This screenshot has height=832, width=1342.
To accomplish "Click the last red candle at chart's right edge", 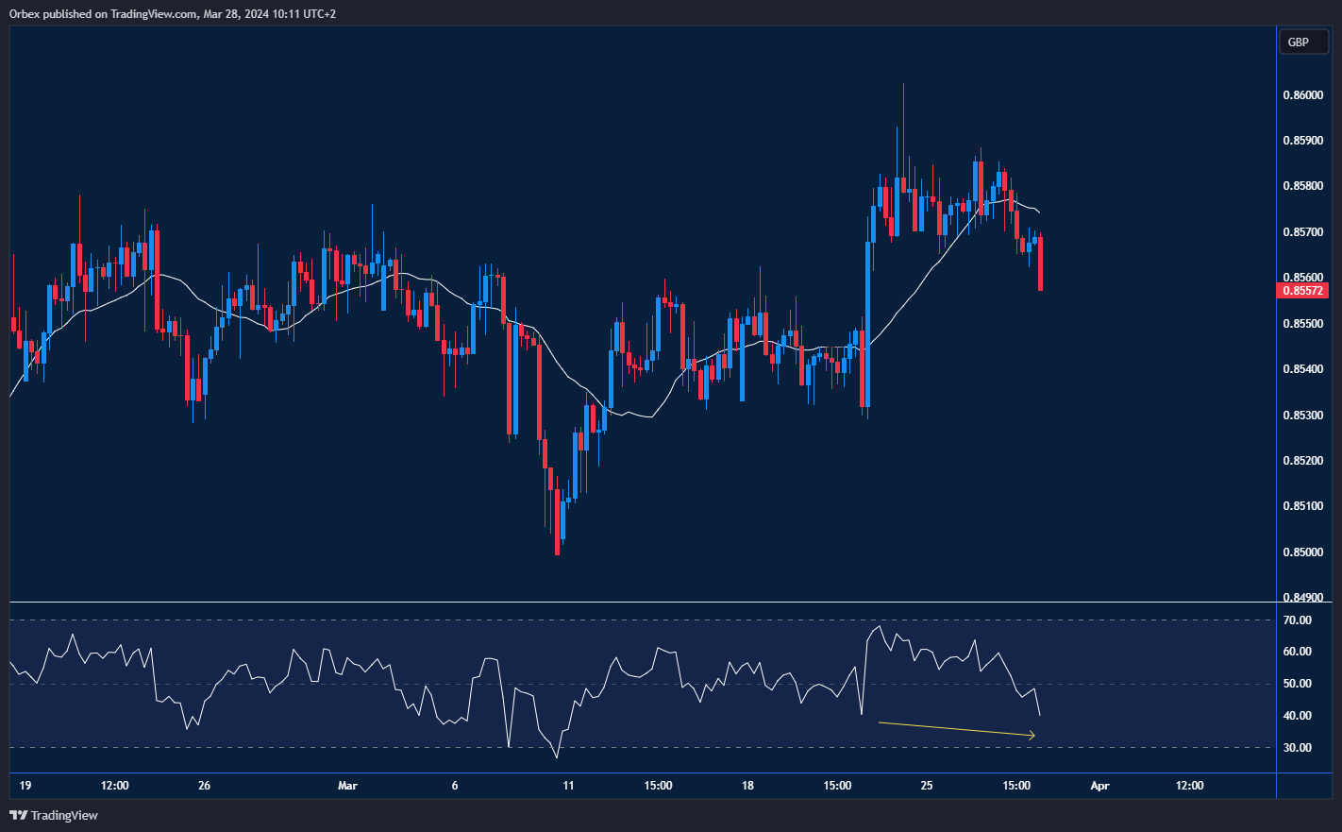I will [1040, 264].
